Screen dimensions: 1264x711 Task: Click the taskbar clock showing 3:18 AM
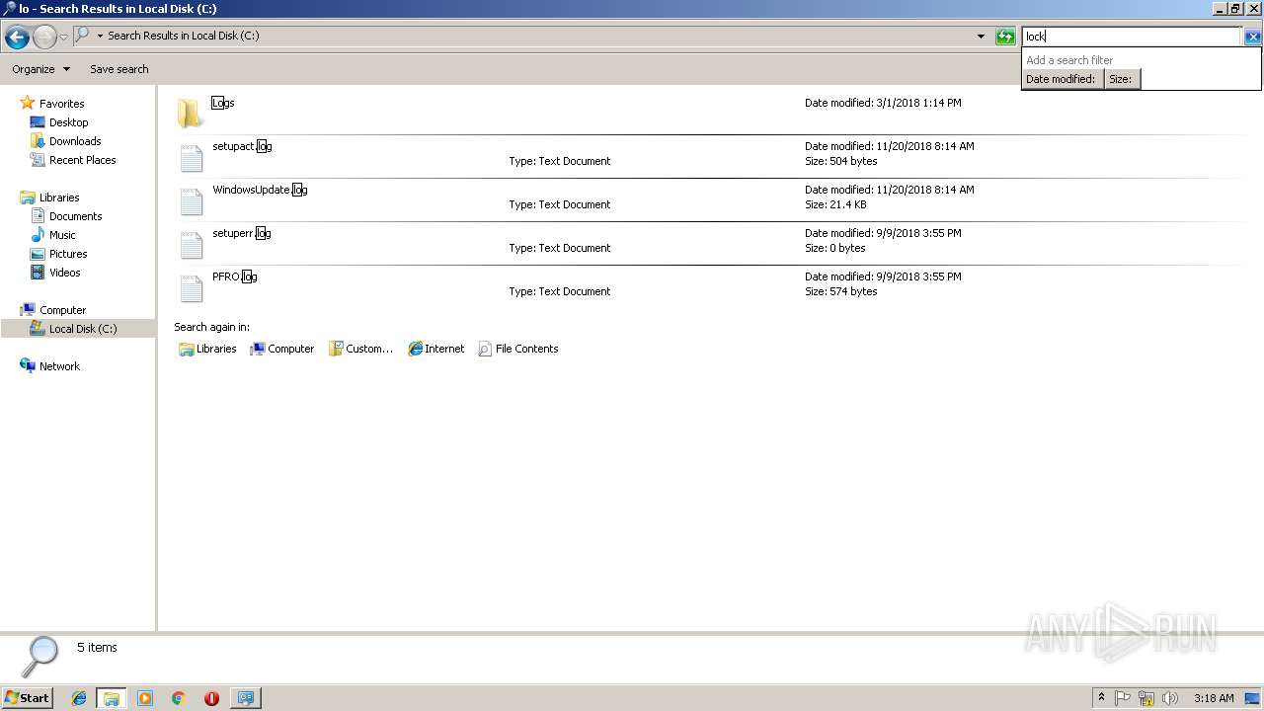[x=1214, y=698]
